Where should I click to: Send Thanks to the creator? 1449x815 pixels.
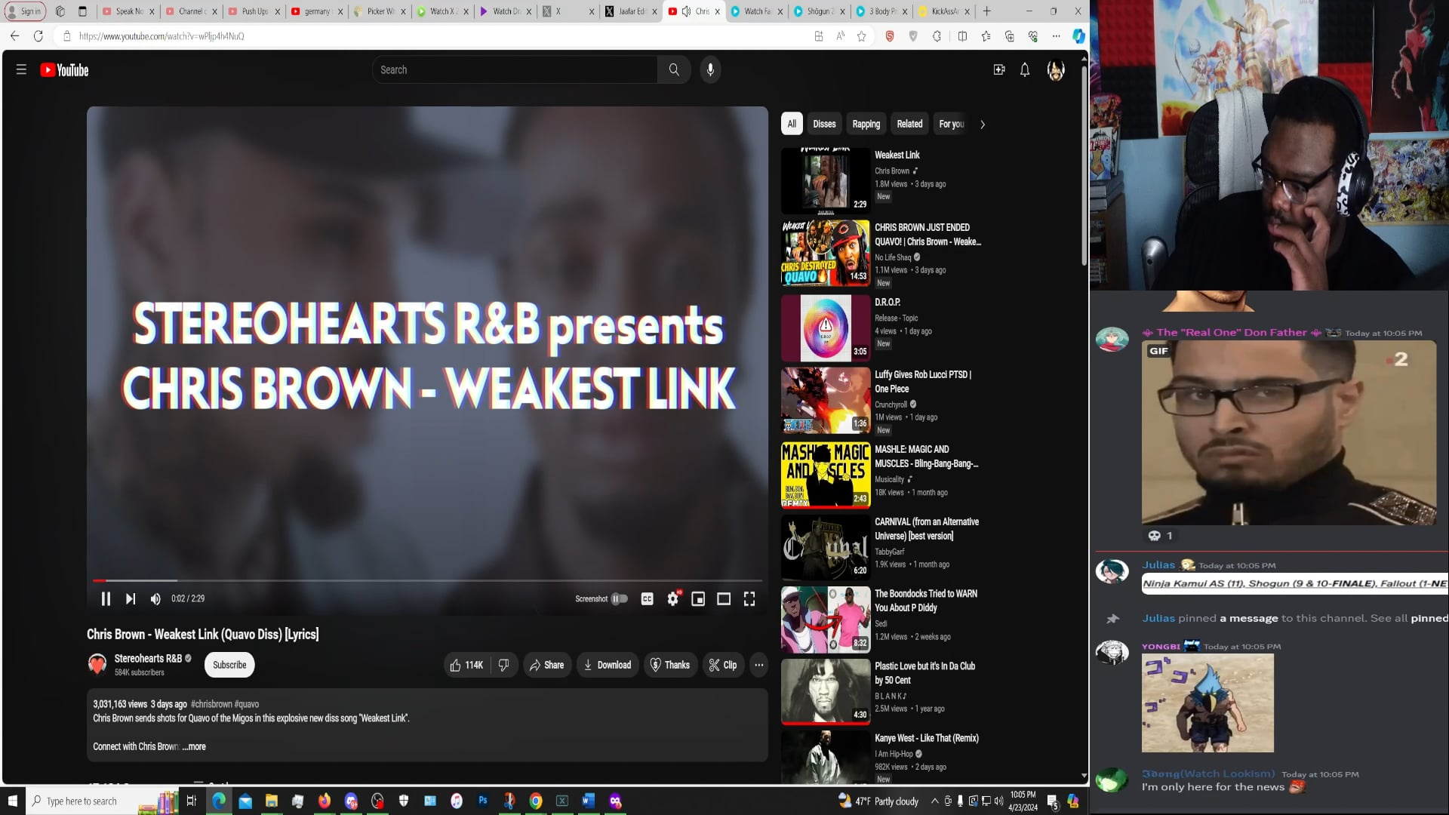click(x=670, y=665)
